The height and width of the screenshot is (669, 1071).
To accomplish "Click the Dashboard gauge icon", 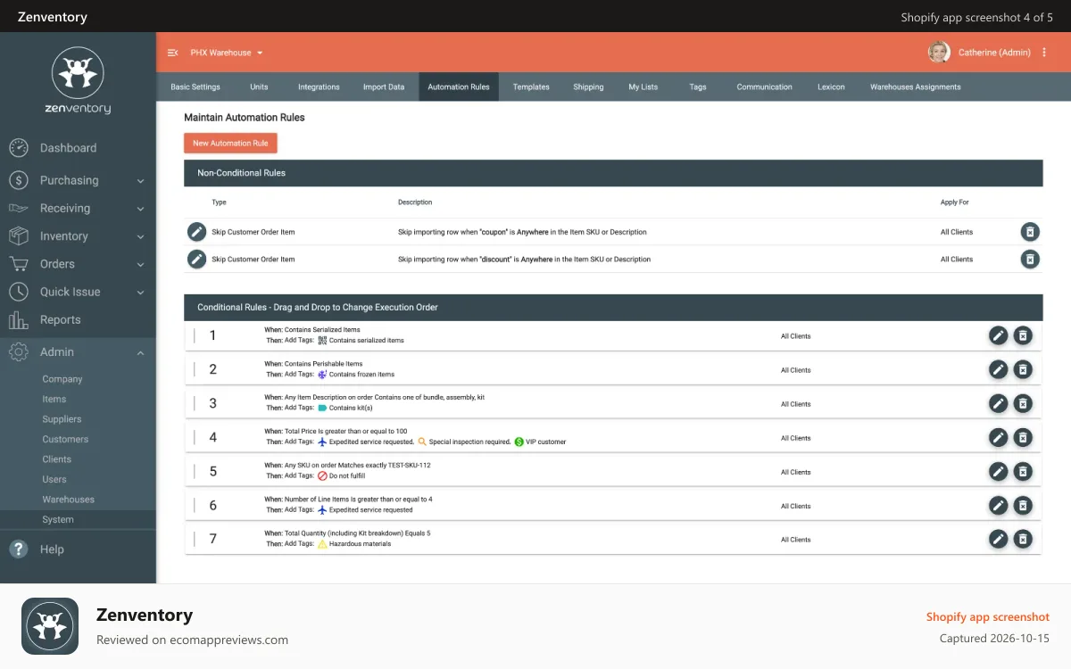I will click(19, 148).
